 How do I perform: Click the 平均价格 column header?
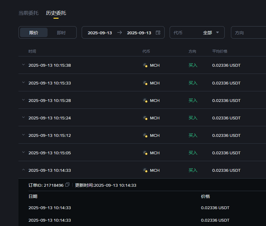pos(220,51)
